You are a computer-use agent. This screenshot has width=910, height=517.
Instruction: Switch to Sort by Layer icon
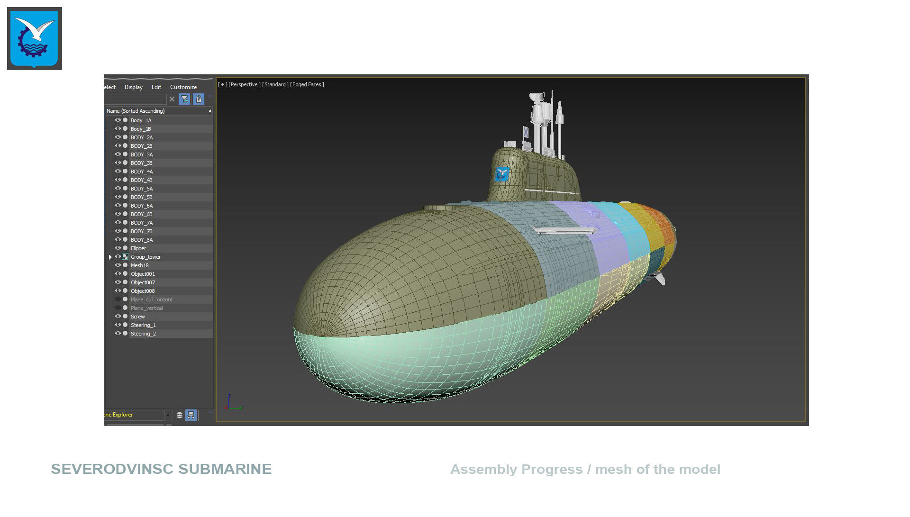click(x=180, y=415)
